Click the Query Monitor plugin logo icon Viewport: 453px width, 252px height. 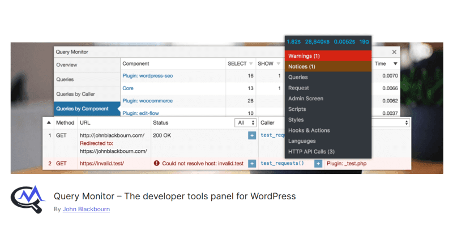(27, 201)
